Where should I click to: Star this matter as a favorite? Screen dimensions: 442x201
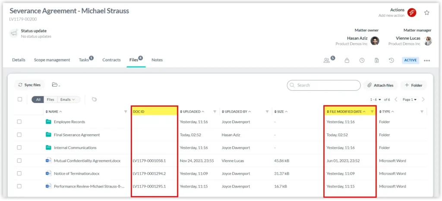coord(427,12)
